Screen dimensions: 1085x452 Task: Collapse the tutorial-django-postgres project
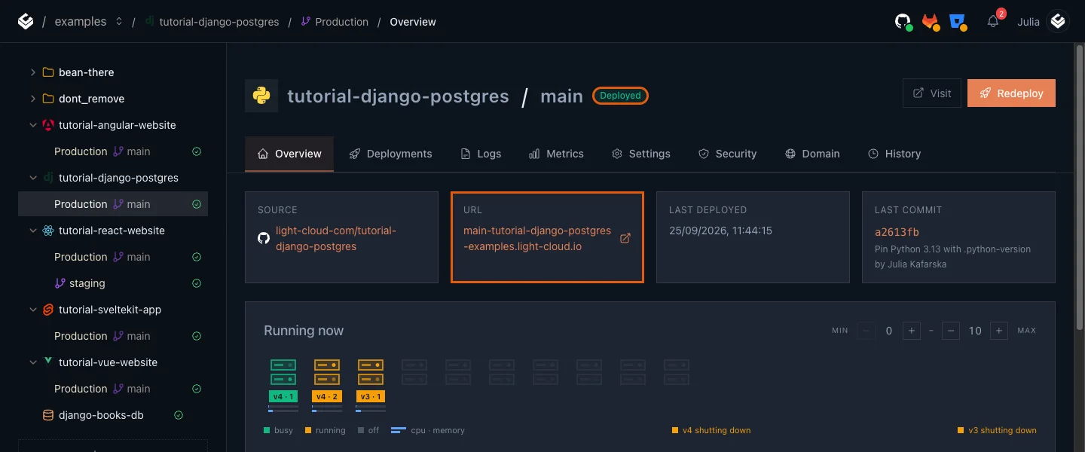[32, 178]
